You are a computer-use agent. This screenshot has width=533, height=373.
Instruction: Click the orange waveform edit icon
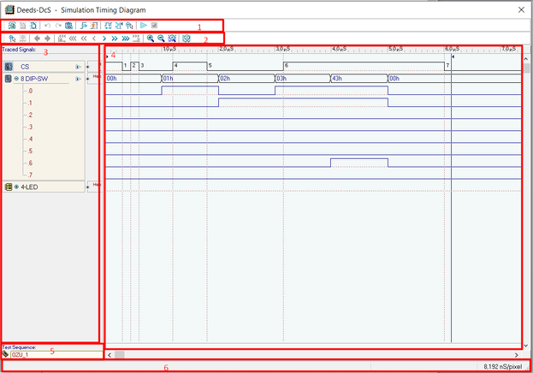coord(94,26)
